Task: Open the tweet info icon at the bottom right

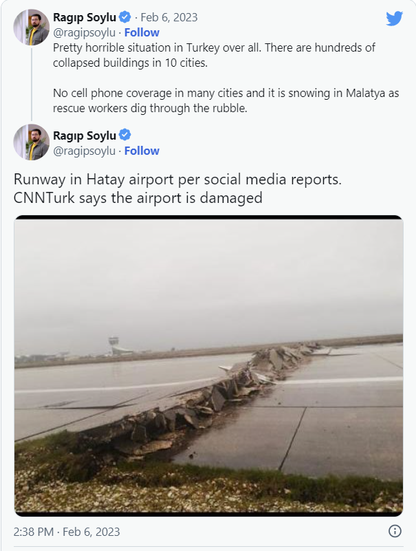Action: coord(395,531)
